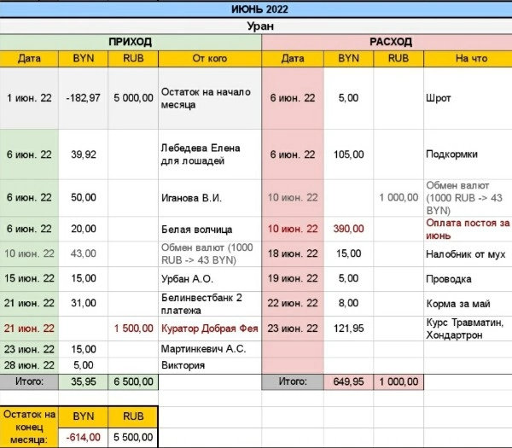The width and height of the screenshot is (512, 448).
Task: Click the cell 'Мартинкевич А.С.'
Action: tap(210, 349)
